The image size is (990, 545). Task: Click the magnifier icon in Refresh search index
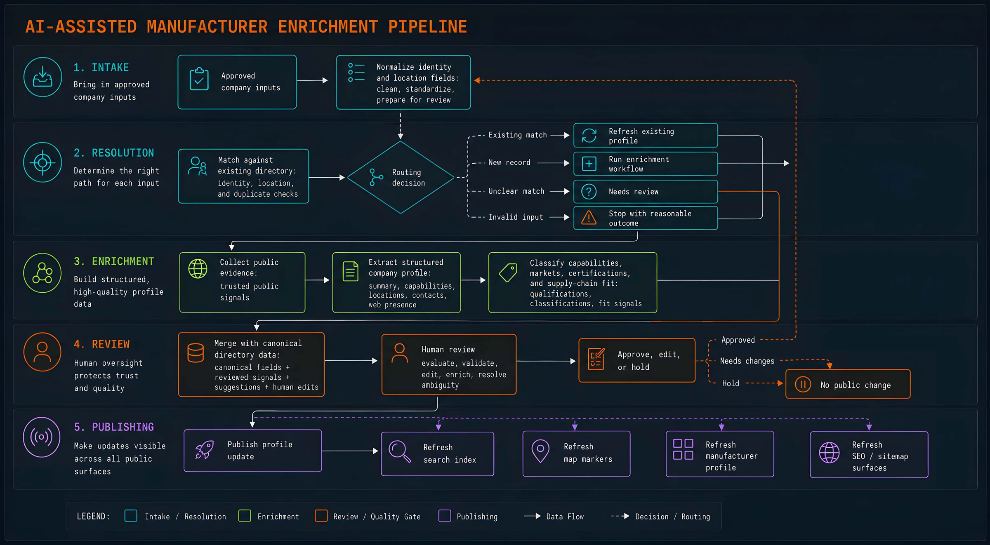pos(400,451)
